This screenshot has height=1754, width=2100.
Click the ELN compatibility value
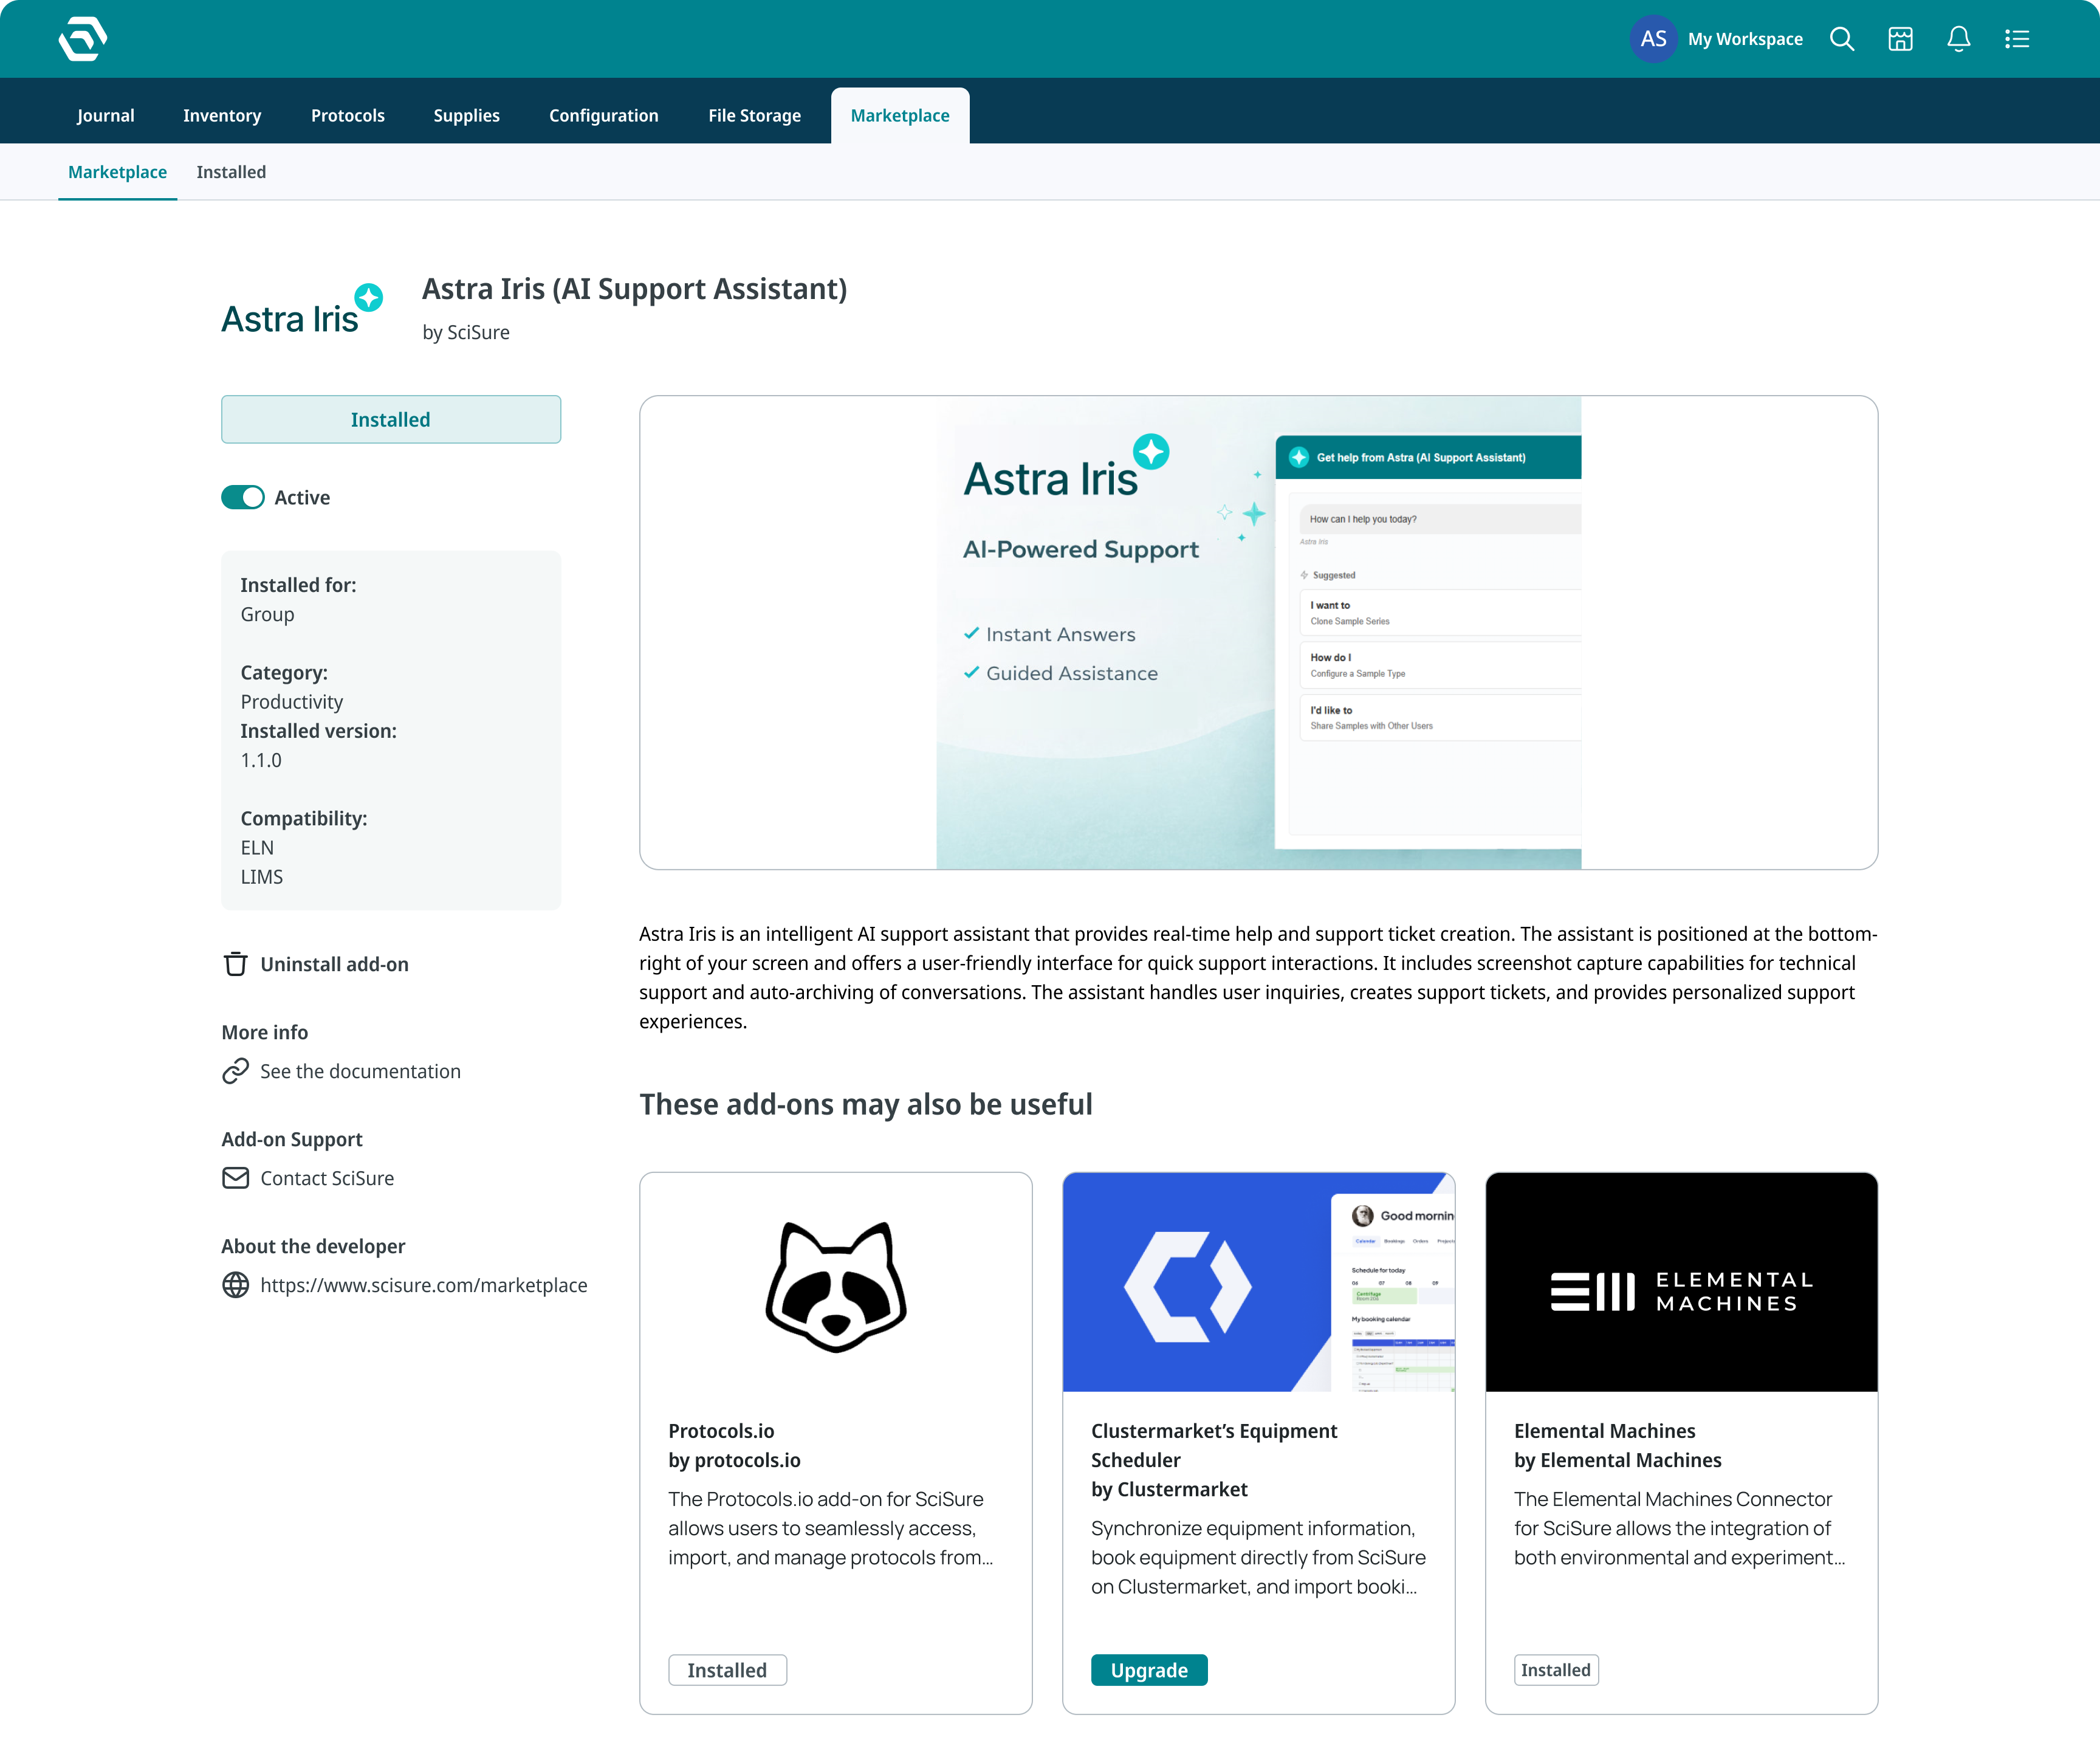(x=257, y=847)
